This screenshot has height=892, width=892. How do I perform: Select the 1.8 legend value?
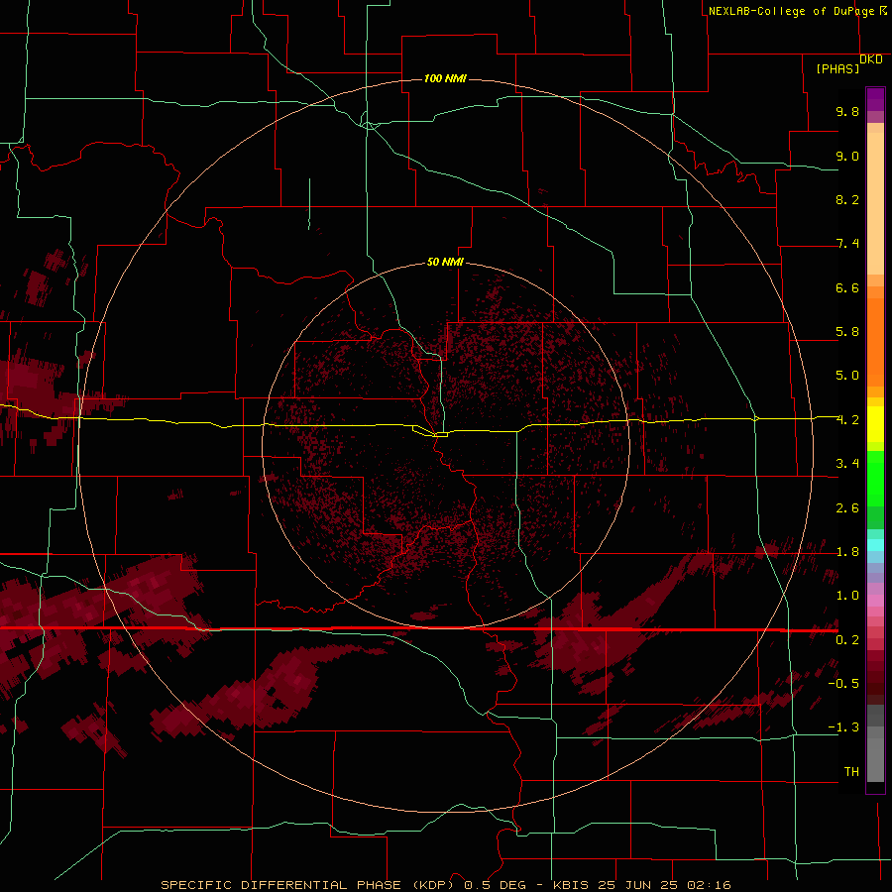(847, 552)
